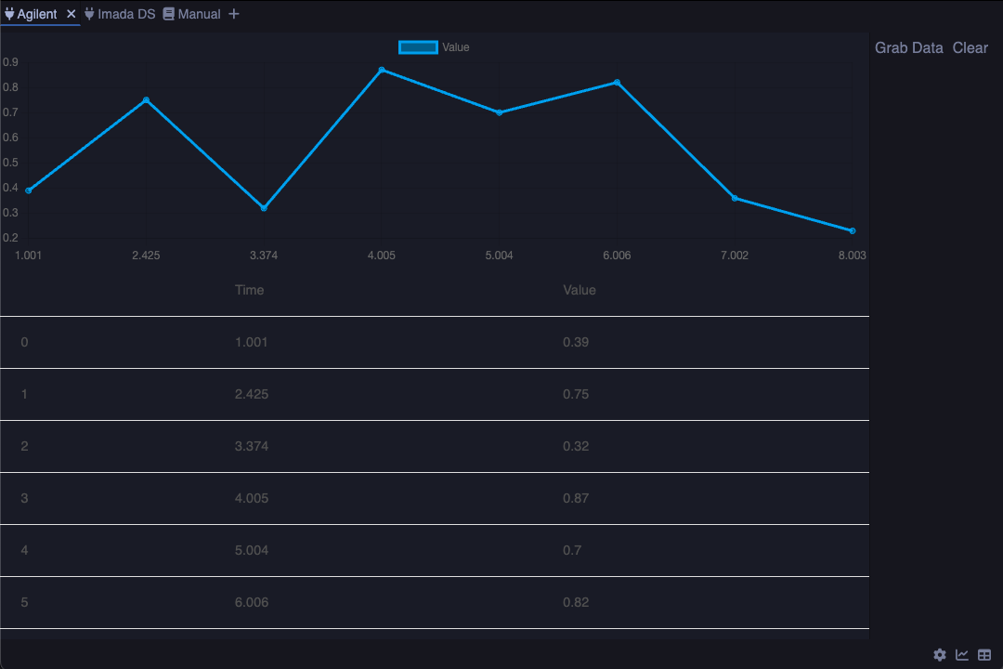1003x669 pixels.
Task: Select the chart data point at 6.006
Action: point(617,83)
